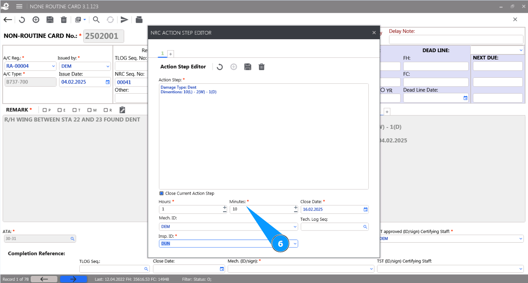The width and height of the screenshot is (528, 283).
Task: Toggle the M remark checkbox
Action: (x=89, y=110)
